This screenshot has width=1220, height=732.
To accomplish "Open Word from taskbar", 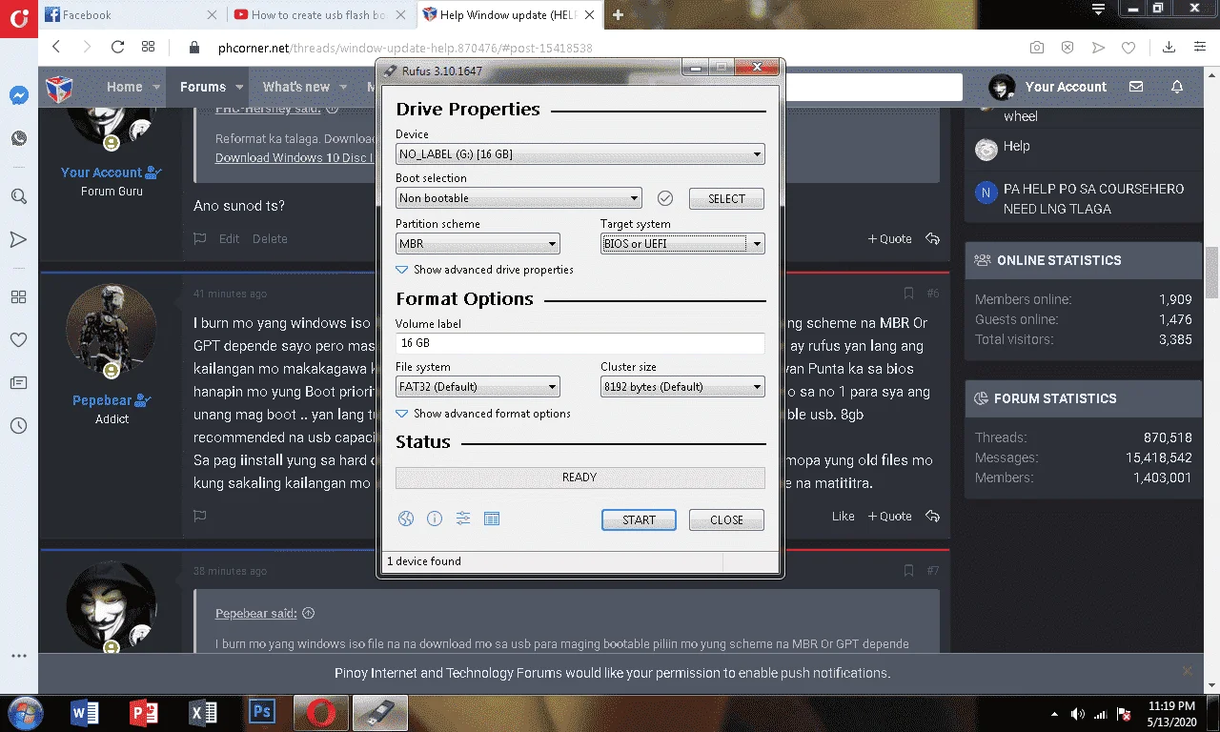I will pyautogui.click(x=86, y=712).
